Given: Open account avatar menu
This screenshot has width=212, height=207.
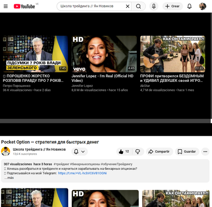Looking at the screenshot, I should tap(203, 6).
